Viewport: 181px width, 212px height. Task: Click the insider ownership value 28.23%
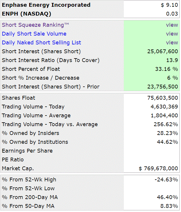[167, 133]
